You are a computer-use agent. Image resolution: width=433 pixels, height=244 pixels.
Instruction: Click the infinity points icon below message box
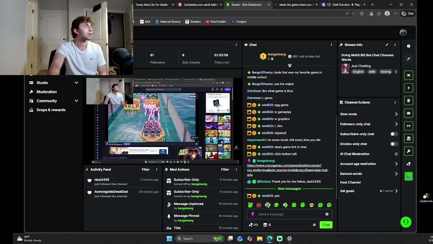tap(253, 225)
